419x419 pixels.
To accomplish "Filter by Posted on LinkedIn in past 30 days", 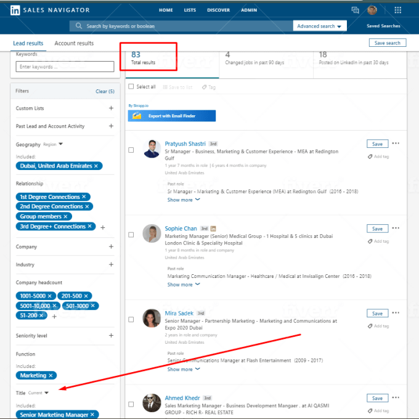I will pos(360,64).
